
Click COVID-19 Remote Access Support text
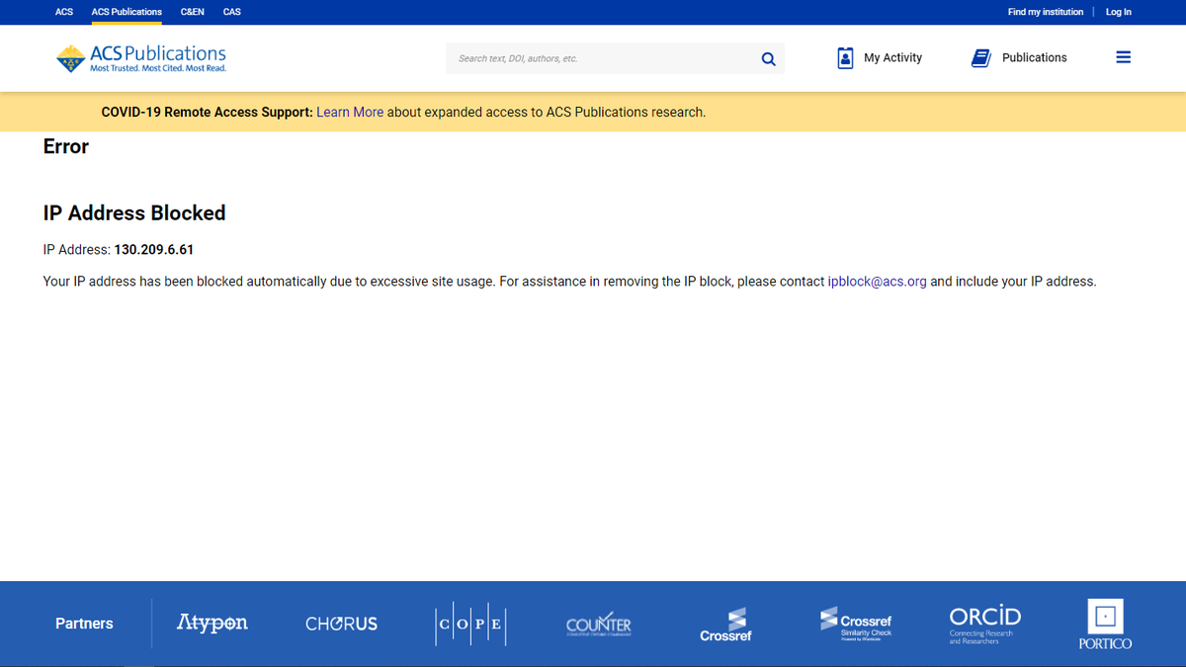click(x=207, y=113)
